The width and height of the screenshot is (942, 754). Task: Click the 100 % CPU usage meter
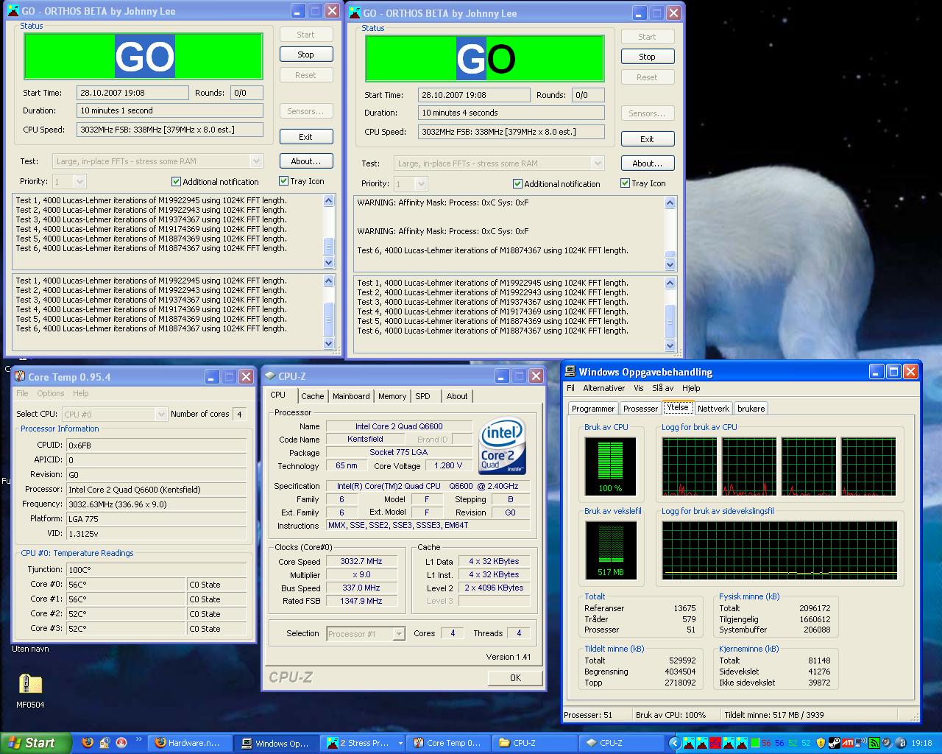point(610,465)
